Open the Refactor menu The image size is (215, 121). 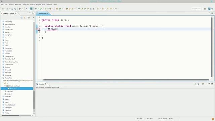18,5
